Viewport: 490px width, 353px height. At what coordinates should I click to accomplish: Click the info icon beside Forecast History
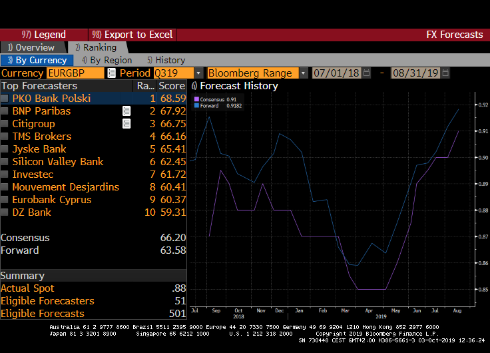[194, 86]
